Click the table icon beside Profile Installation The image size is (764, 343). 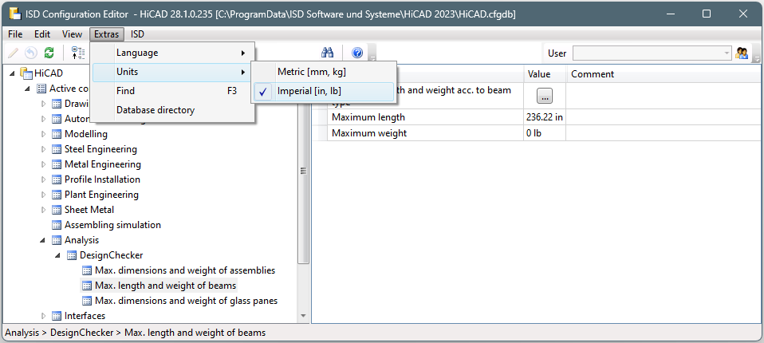click(x=57, y=179)
